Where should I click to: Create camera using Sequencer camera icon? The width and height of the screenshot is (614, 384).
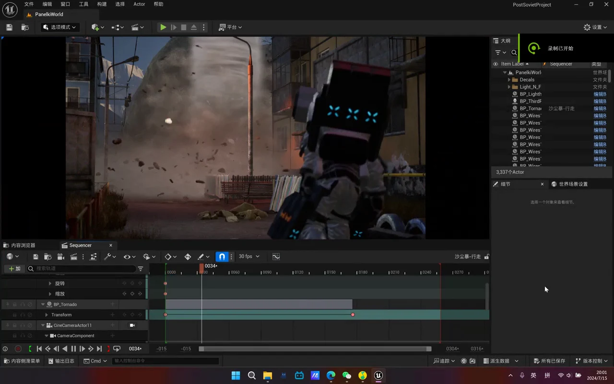click(60, 257)
